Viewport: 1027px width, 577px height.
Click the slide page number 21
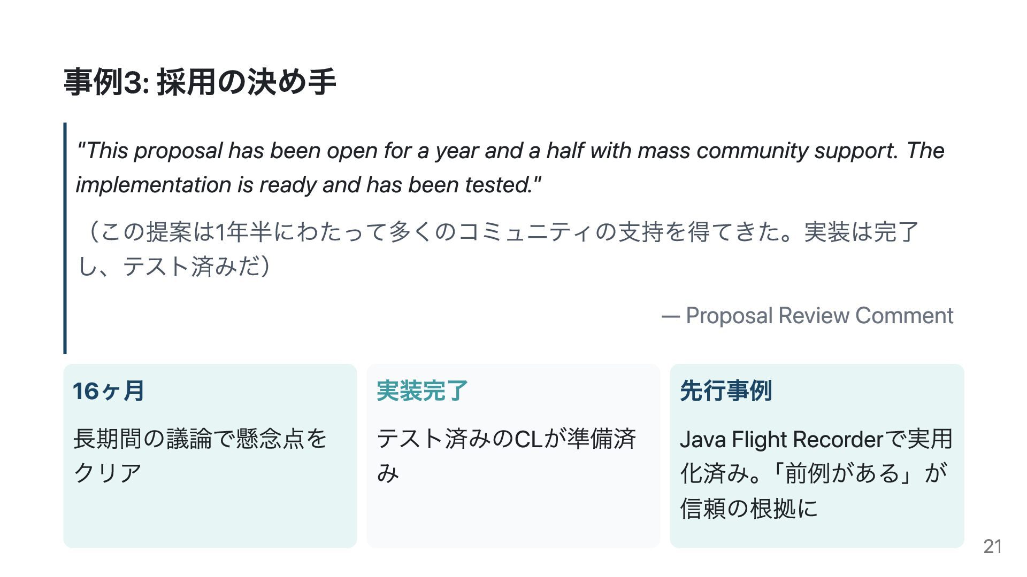(993, 547)
